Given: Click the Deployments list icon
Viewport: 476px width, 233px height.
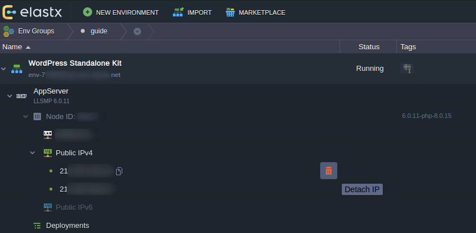Looking at the screenshot, I should [38, 225].
